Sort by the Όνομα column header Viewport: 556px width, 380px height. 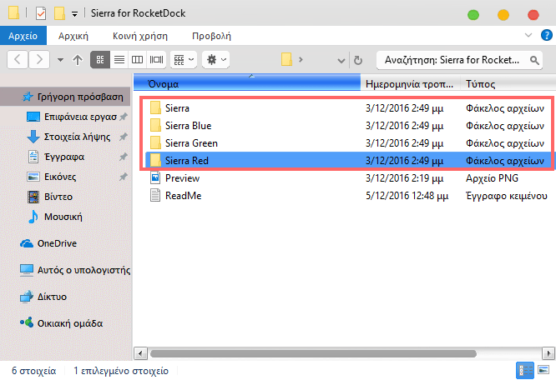[247, 82]
